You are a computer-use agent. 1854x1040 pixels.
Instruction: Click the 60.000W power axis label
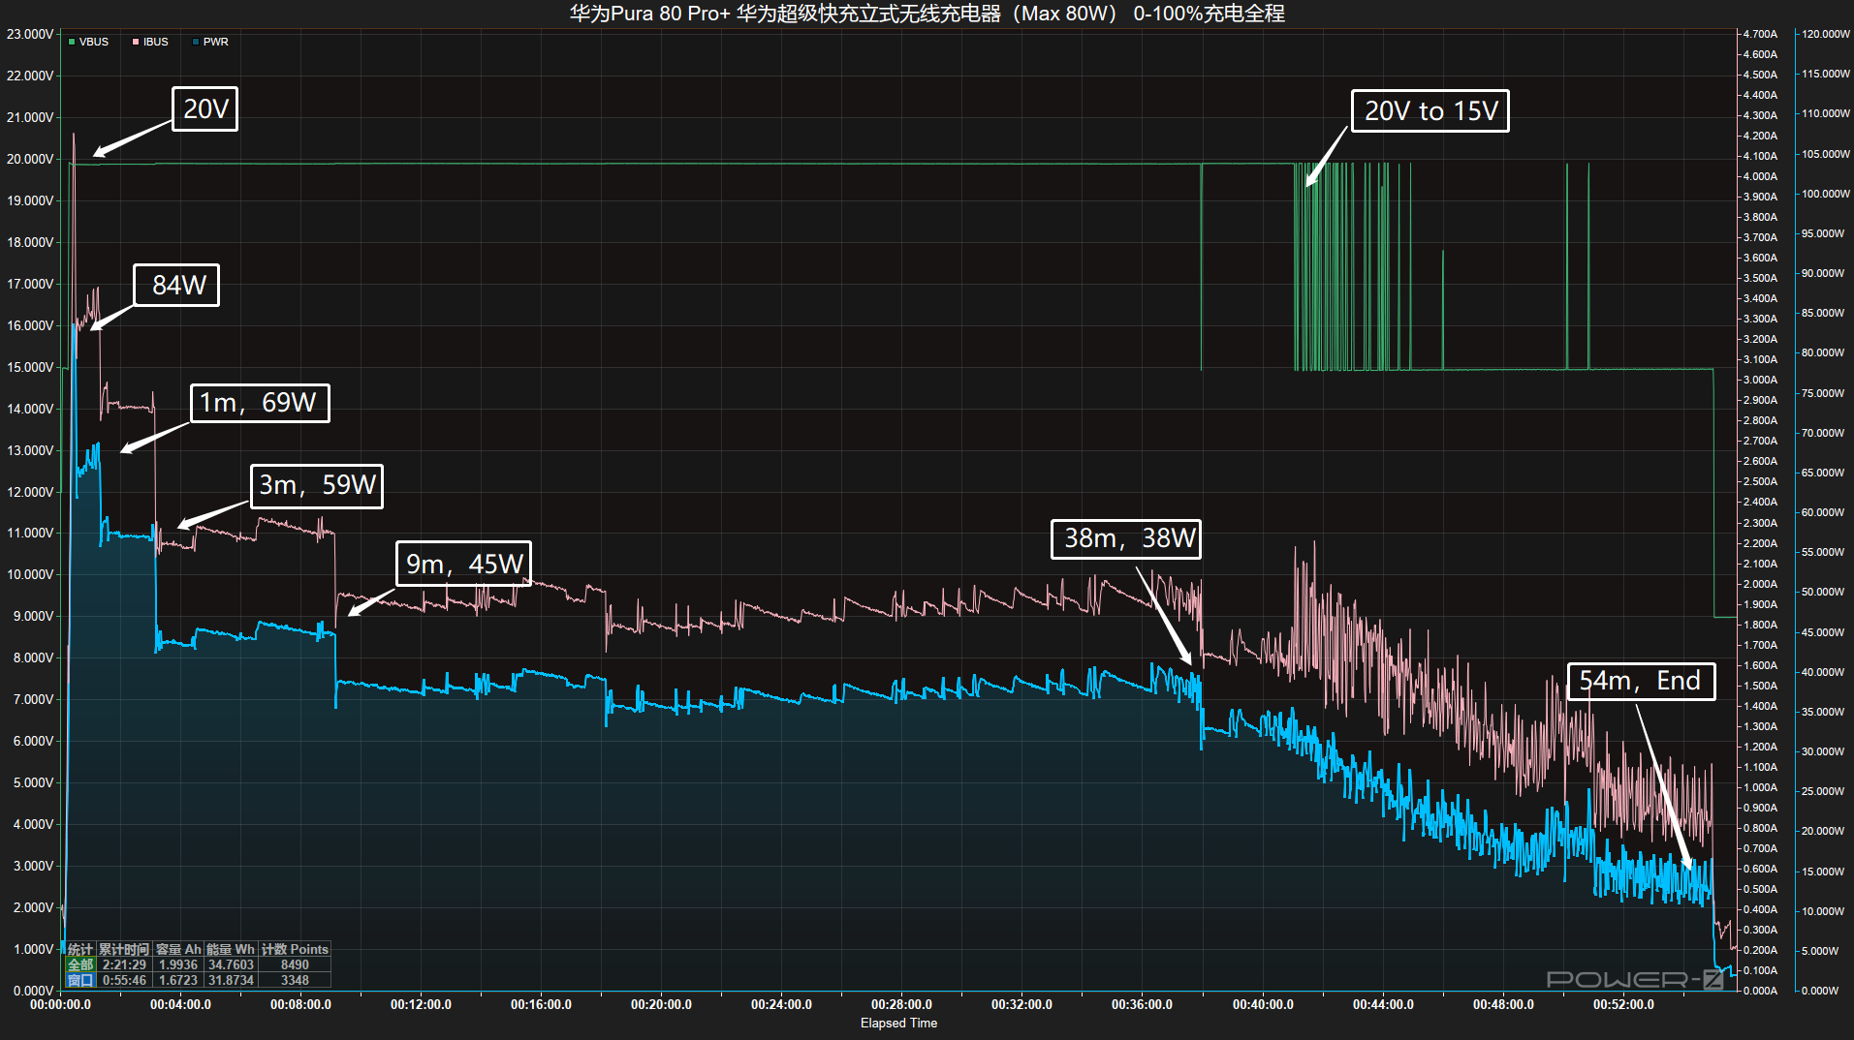[x=1823, y=512]
